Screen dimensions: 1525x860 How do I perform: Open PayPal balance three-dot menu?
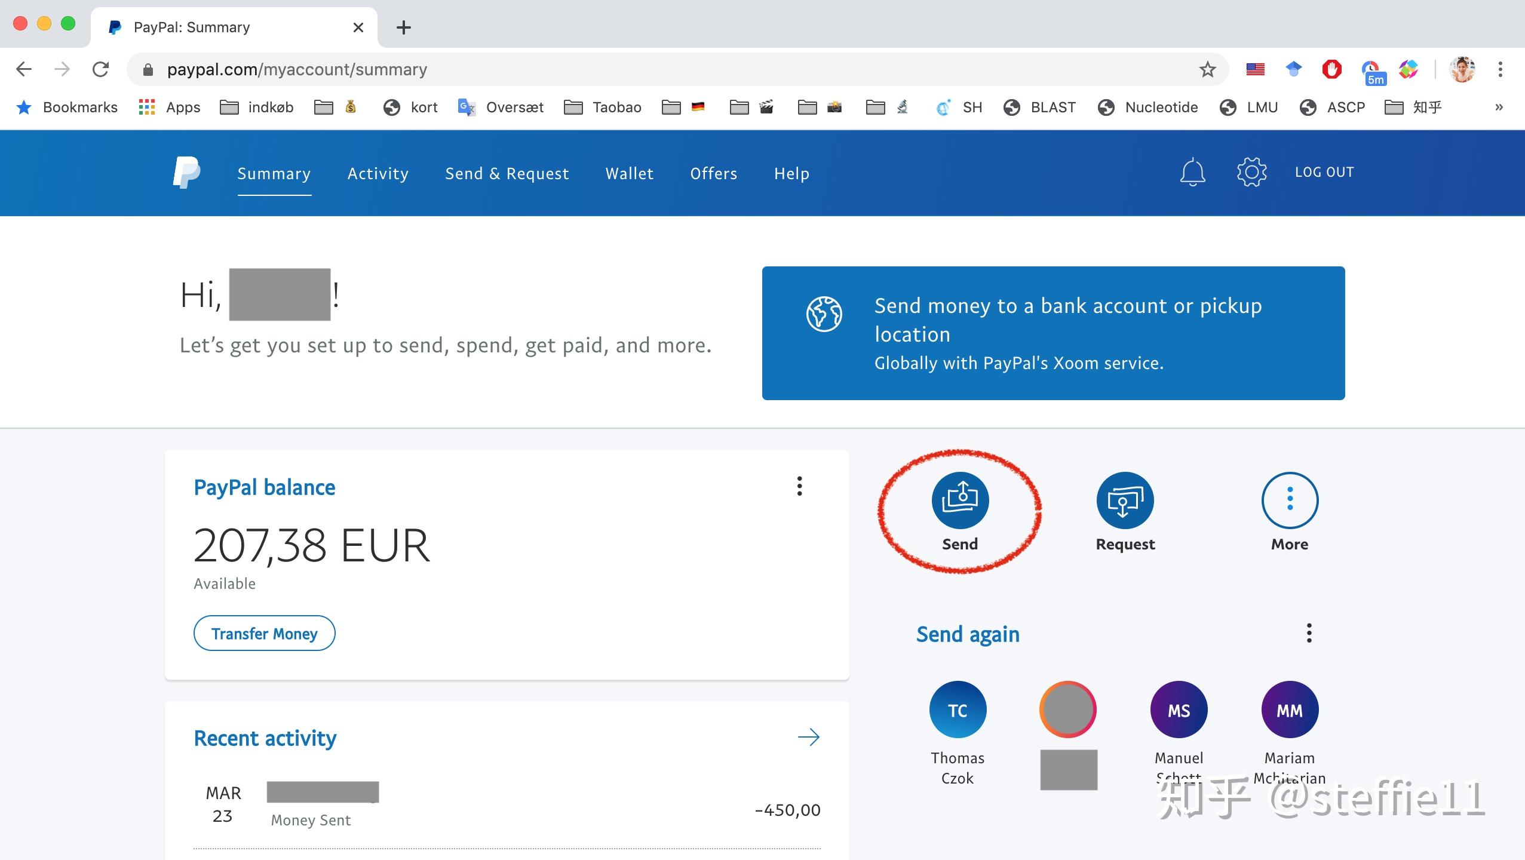799,486
